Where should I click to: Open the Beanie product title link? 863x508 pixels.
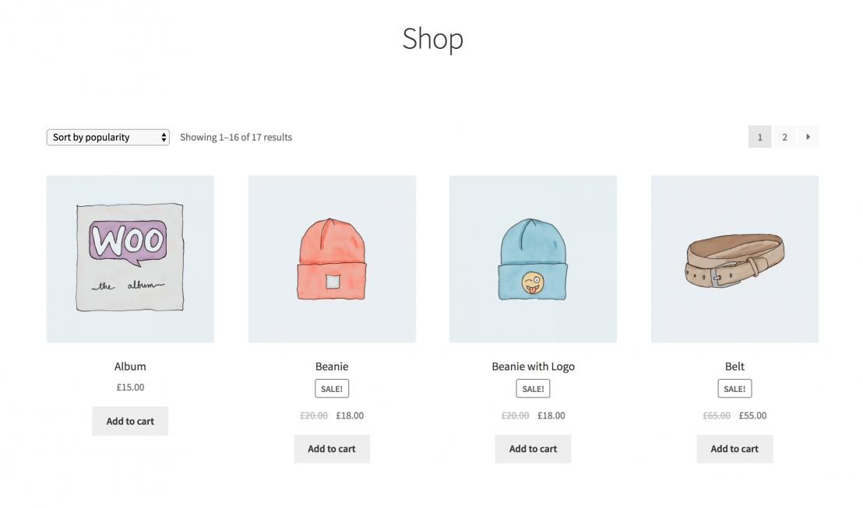pos(332,366)
